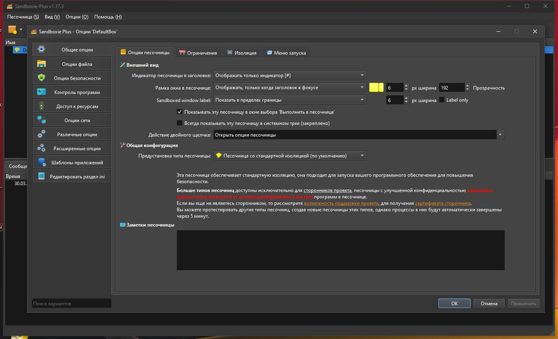Click the Редактировать раздел ini document icon
The height and width of the screenshot is (339, 558).
tap(41, 176)
